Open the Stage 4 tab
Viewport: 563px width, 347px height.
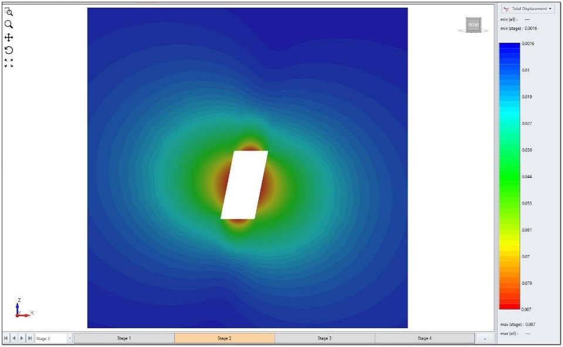(424, 338)
